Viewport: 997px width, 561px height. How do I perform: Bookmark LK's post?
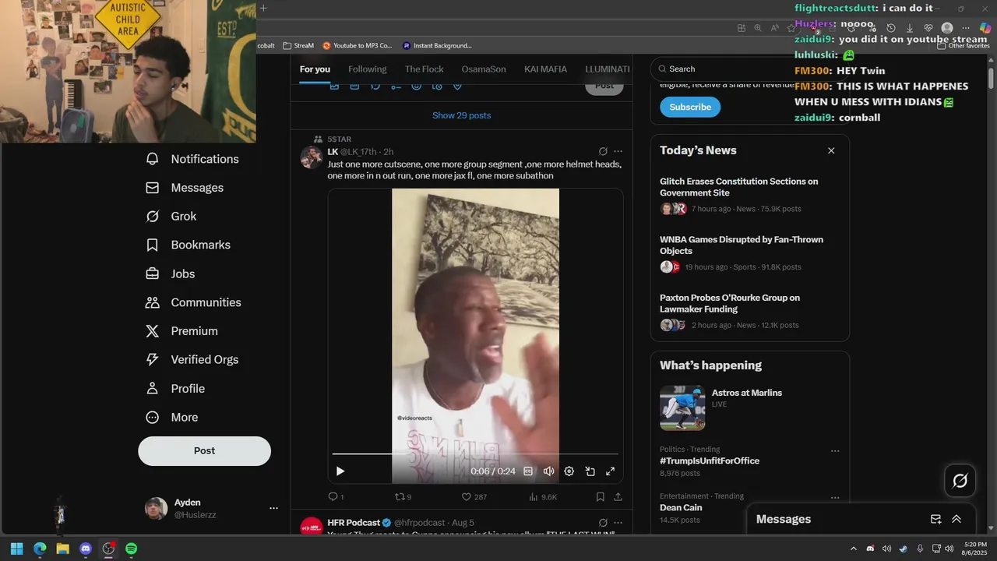600,496
